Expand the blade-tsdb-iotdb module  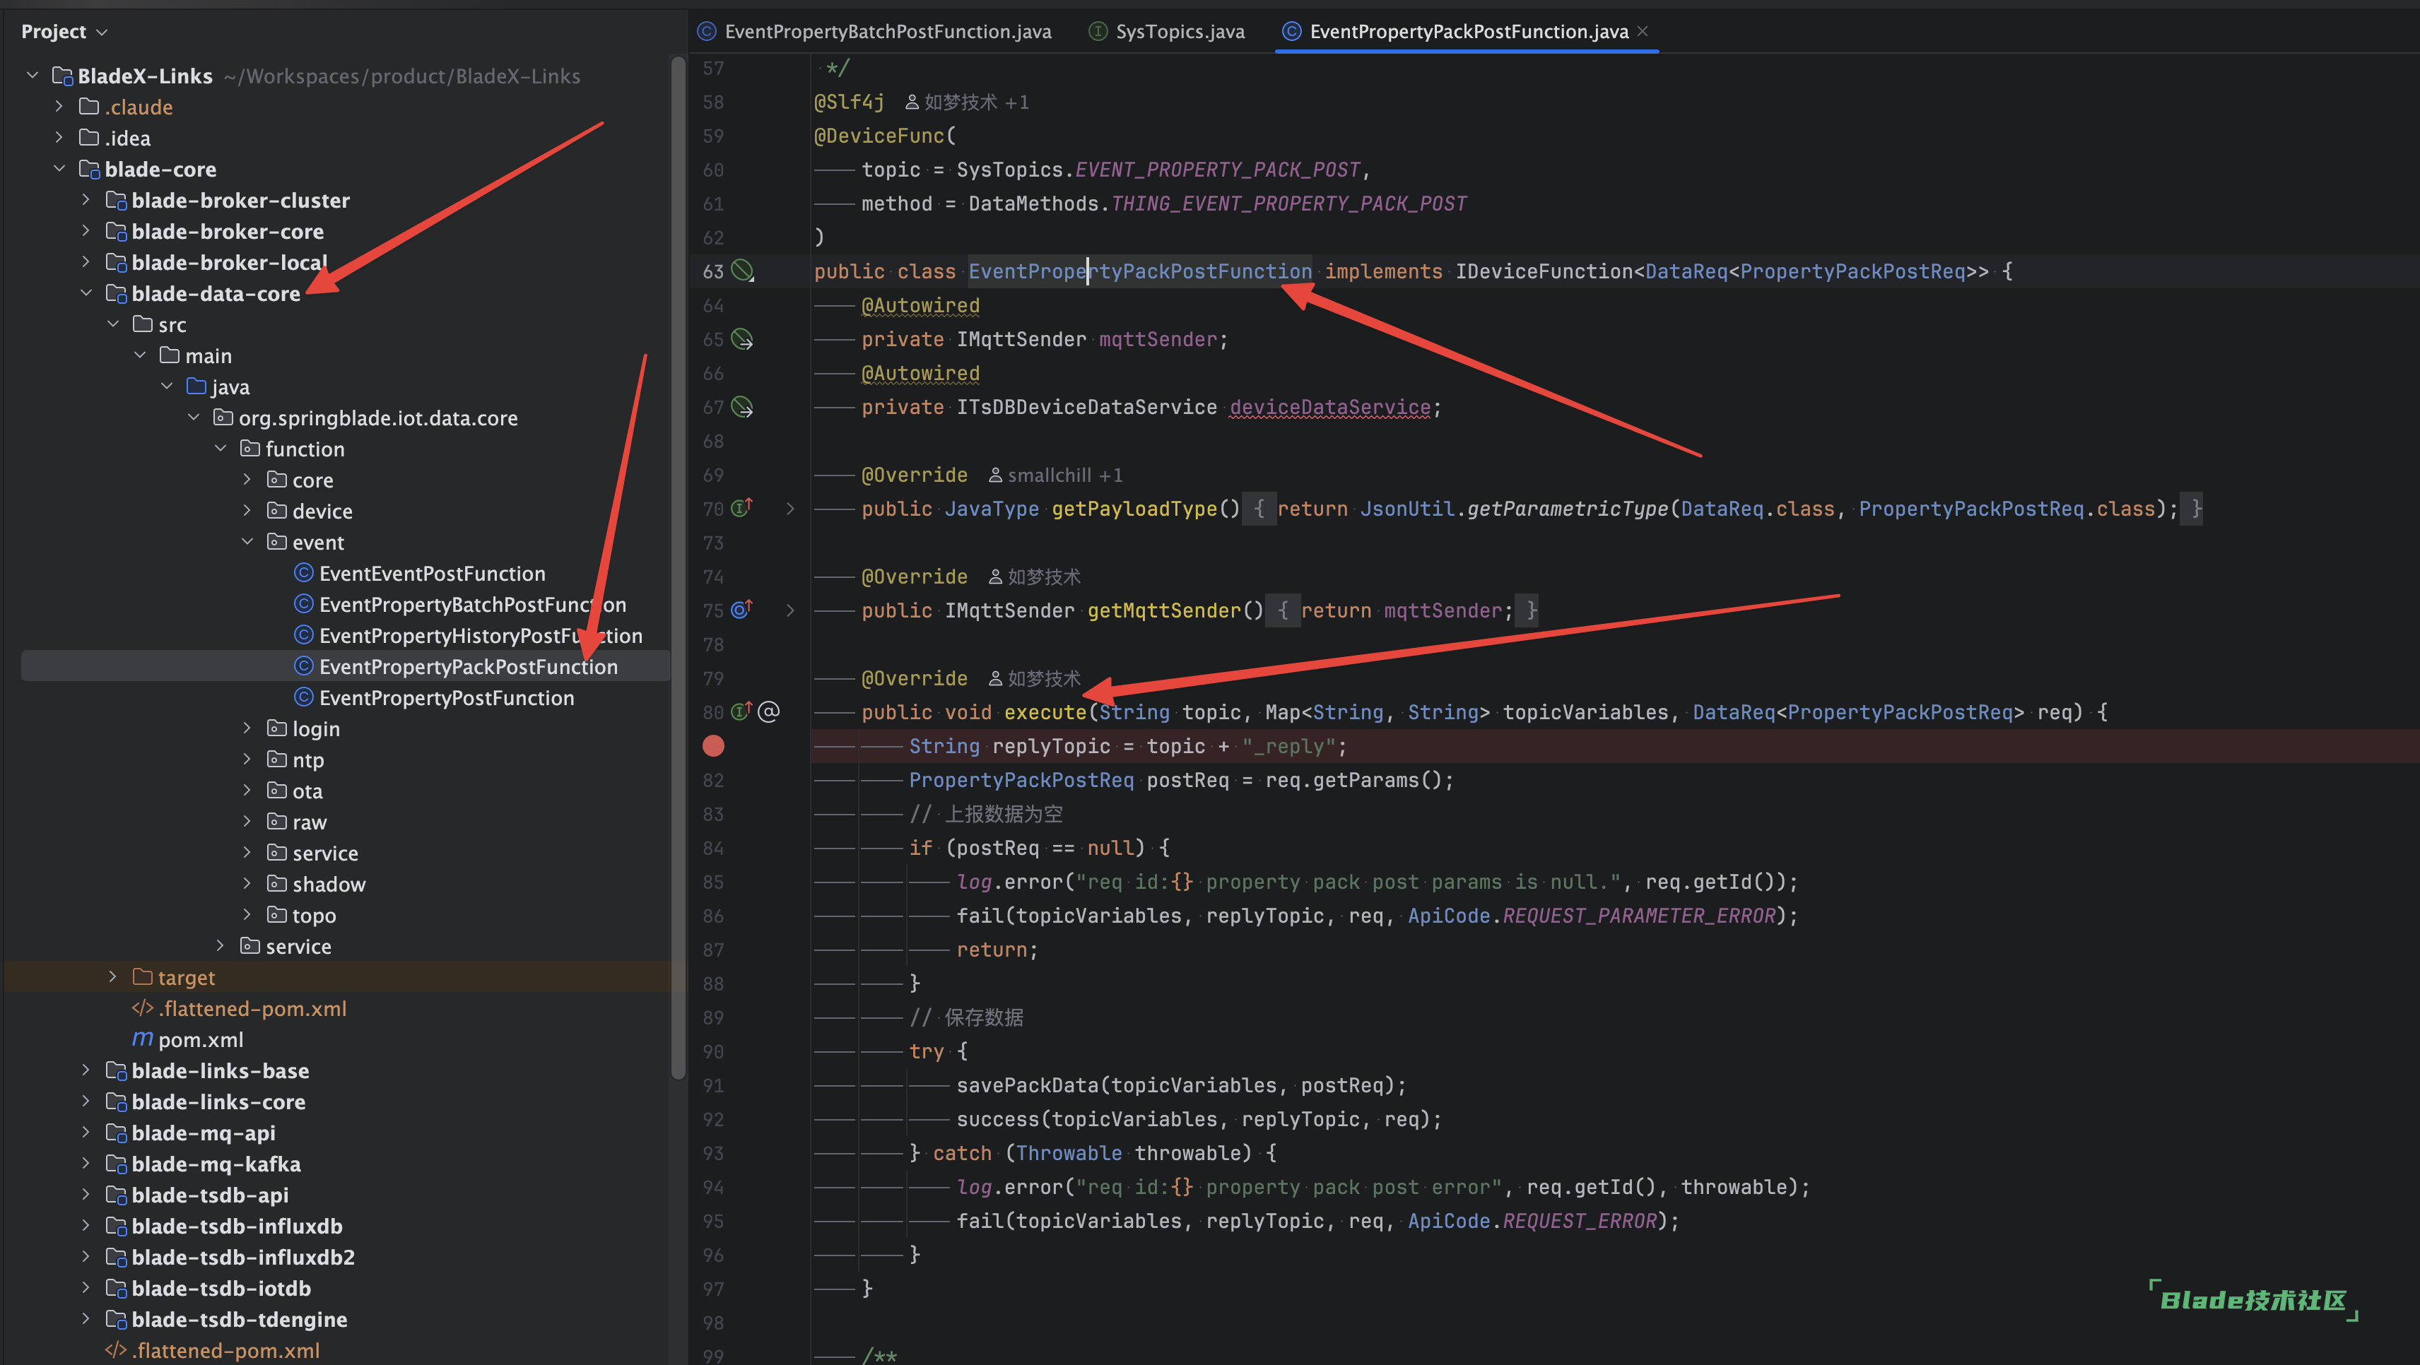(x=86, y=1287)
